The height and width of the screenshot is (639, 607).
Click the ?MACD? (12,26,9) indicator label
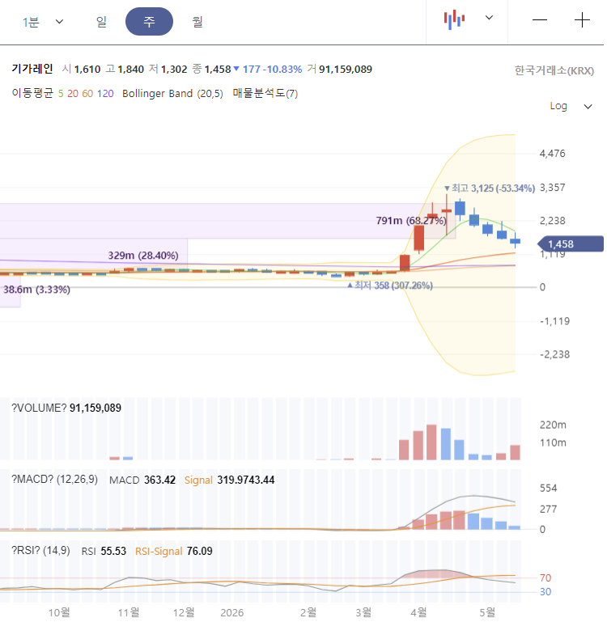[x=54, y=479]
